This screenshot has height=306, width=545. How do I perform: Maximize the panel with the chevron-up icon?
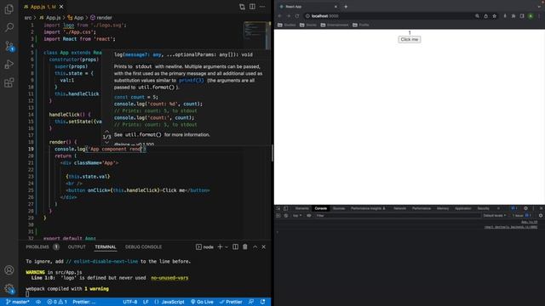[x=255, y=247]
